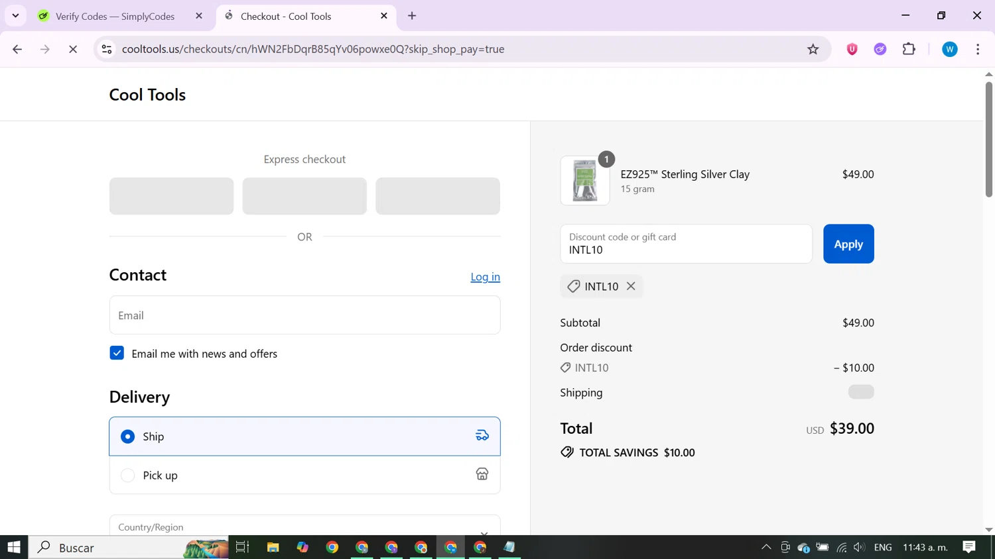995x559 pixels.
Task: Open the tab search dropdown
Action: 15,16
